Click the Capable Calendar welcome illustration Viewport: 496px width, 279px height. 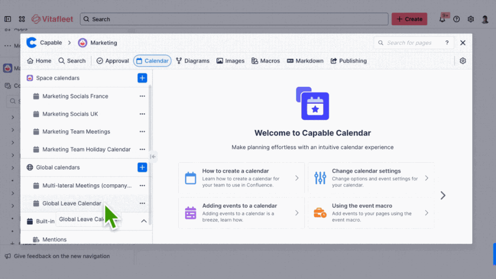point(312,103)
